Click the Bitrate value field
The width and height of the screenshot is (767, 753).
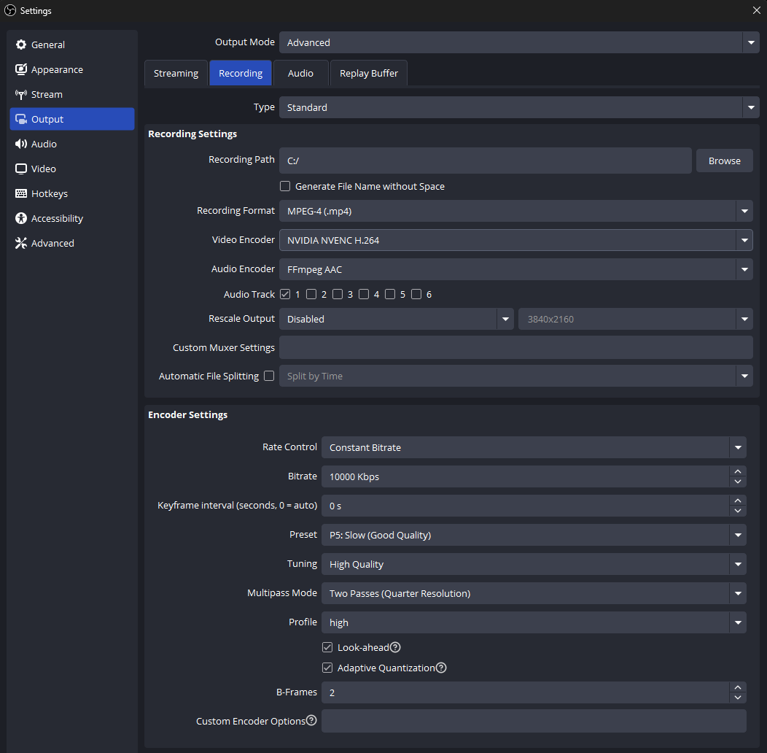(x=526, y=476)
